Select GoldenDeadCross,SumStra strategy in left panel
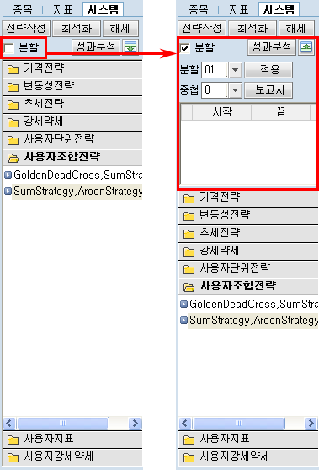Screen dimensions: 319x470 pos(77,175)
